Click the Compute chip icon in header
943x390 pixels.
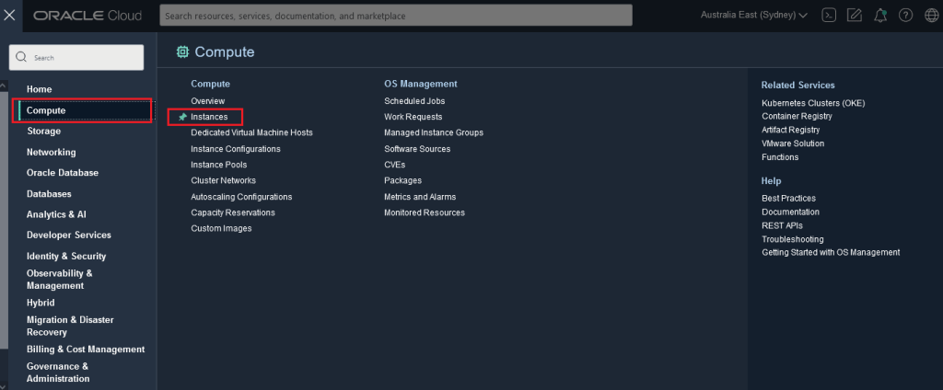pyautogui.click(x=182, y=52)
